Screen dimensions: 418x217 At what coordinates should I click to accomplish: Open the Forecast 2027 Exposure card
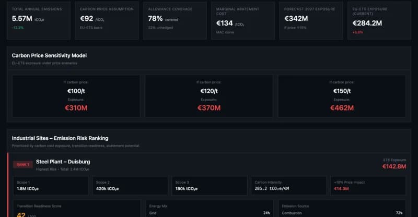[311, 20]
